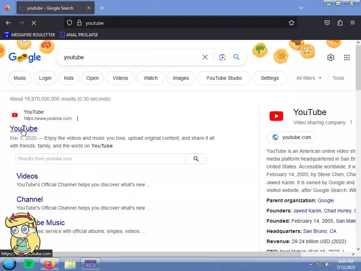Open the Google apps grid launcher
The width and height of the screenshot is (361, 271).
coord(347,58)
